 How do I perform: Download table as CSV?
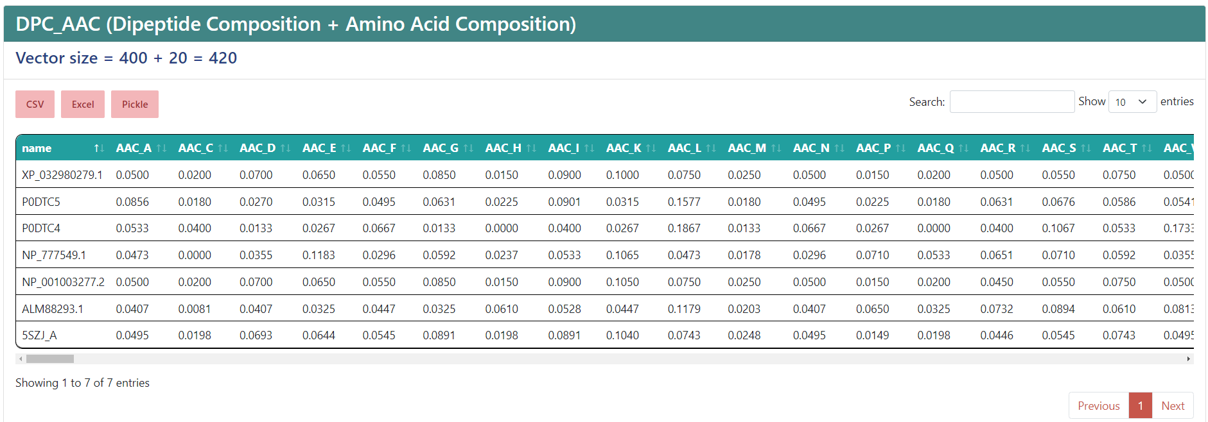pos(35,105)
